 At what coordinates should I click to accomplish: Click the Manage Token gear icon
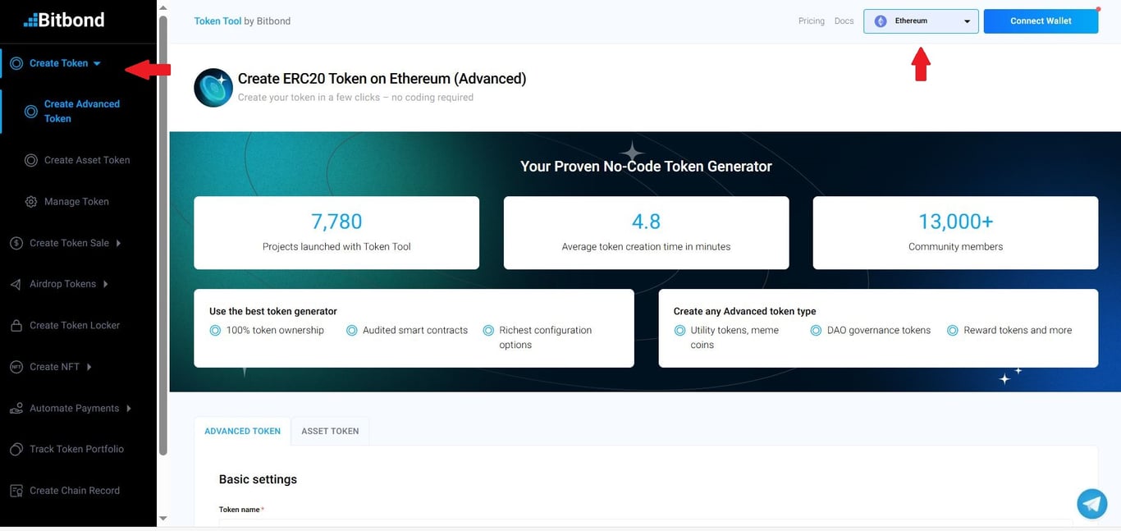[x=31, y=202]
